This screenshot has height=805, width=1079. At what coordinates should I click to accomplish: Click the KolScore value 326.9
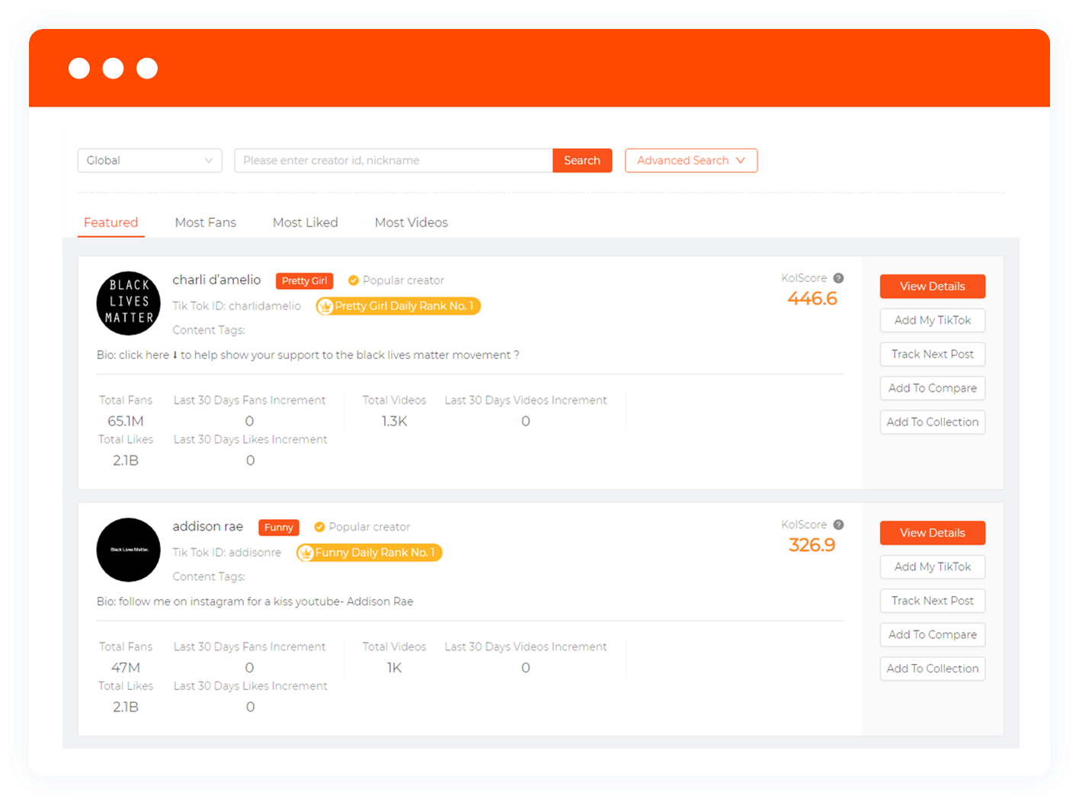[812, 545]
